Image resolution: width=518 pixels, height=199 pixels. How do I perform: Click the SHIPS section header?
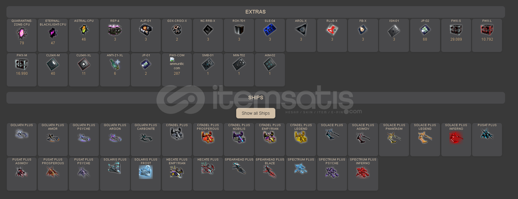point(256,98)
